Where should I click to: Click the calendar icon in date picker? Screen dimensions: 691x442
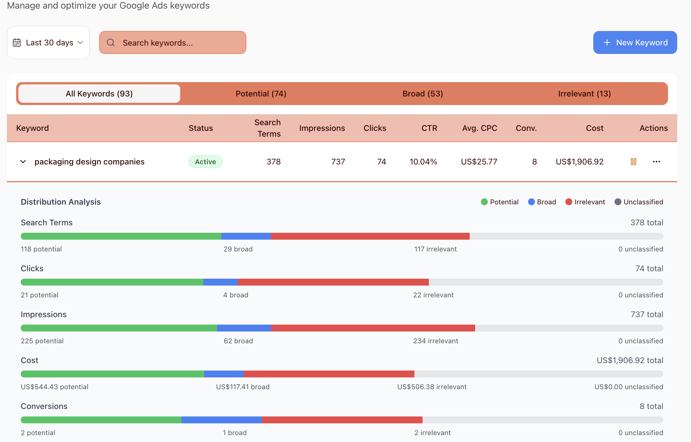click(17, 42)
